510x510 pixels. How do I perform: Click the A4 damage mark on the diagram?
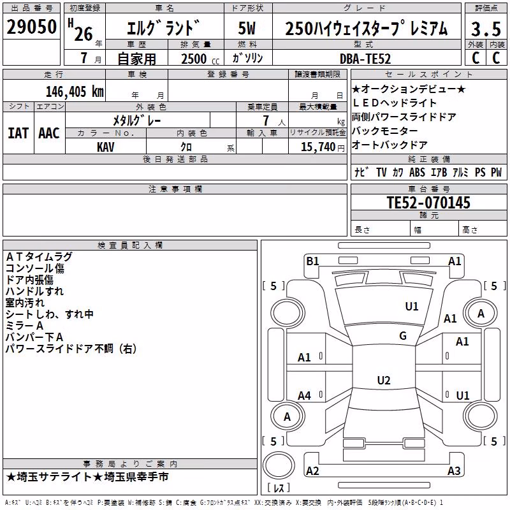click(x=305, y=396)
